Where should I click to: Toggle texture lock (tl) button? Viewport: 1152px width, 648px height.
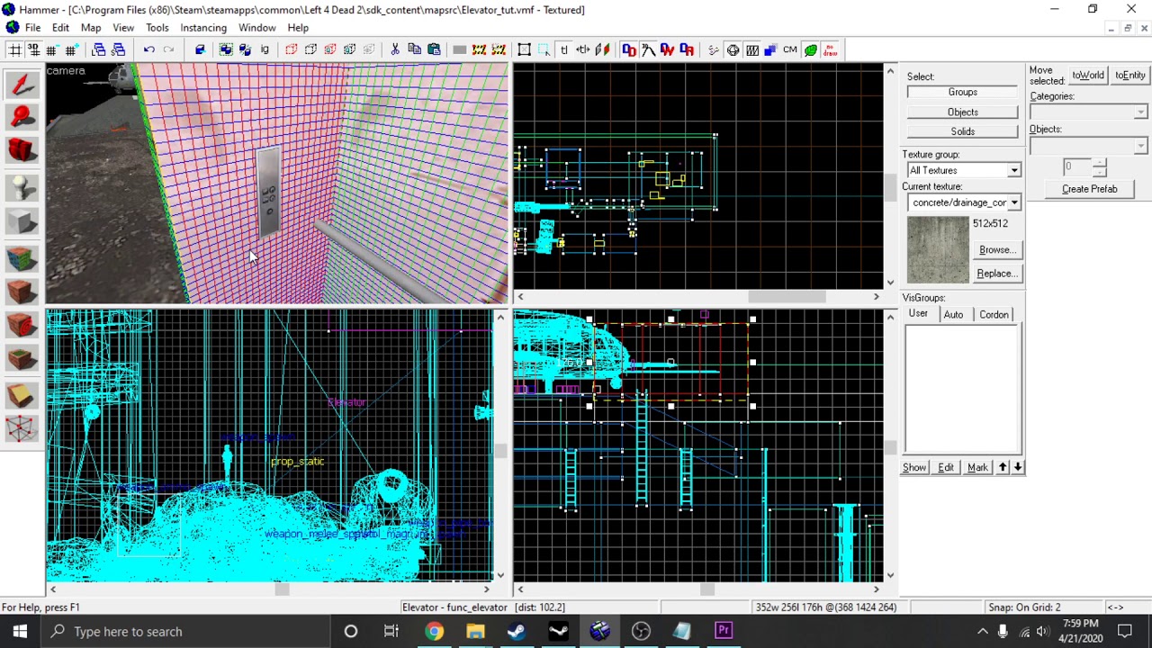coord(564,49)
